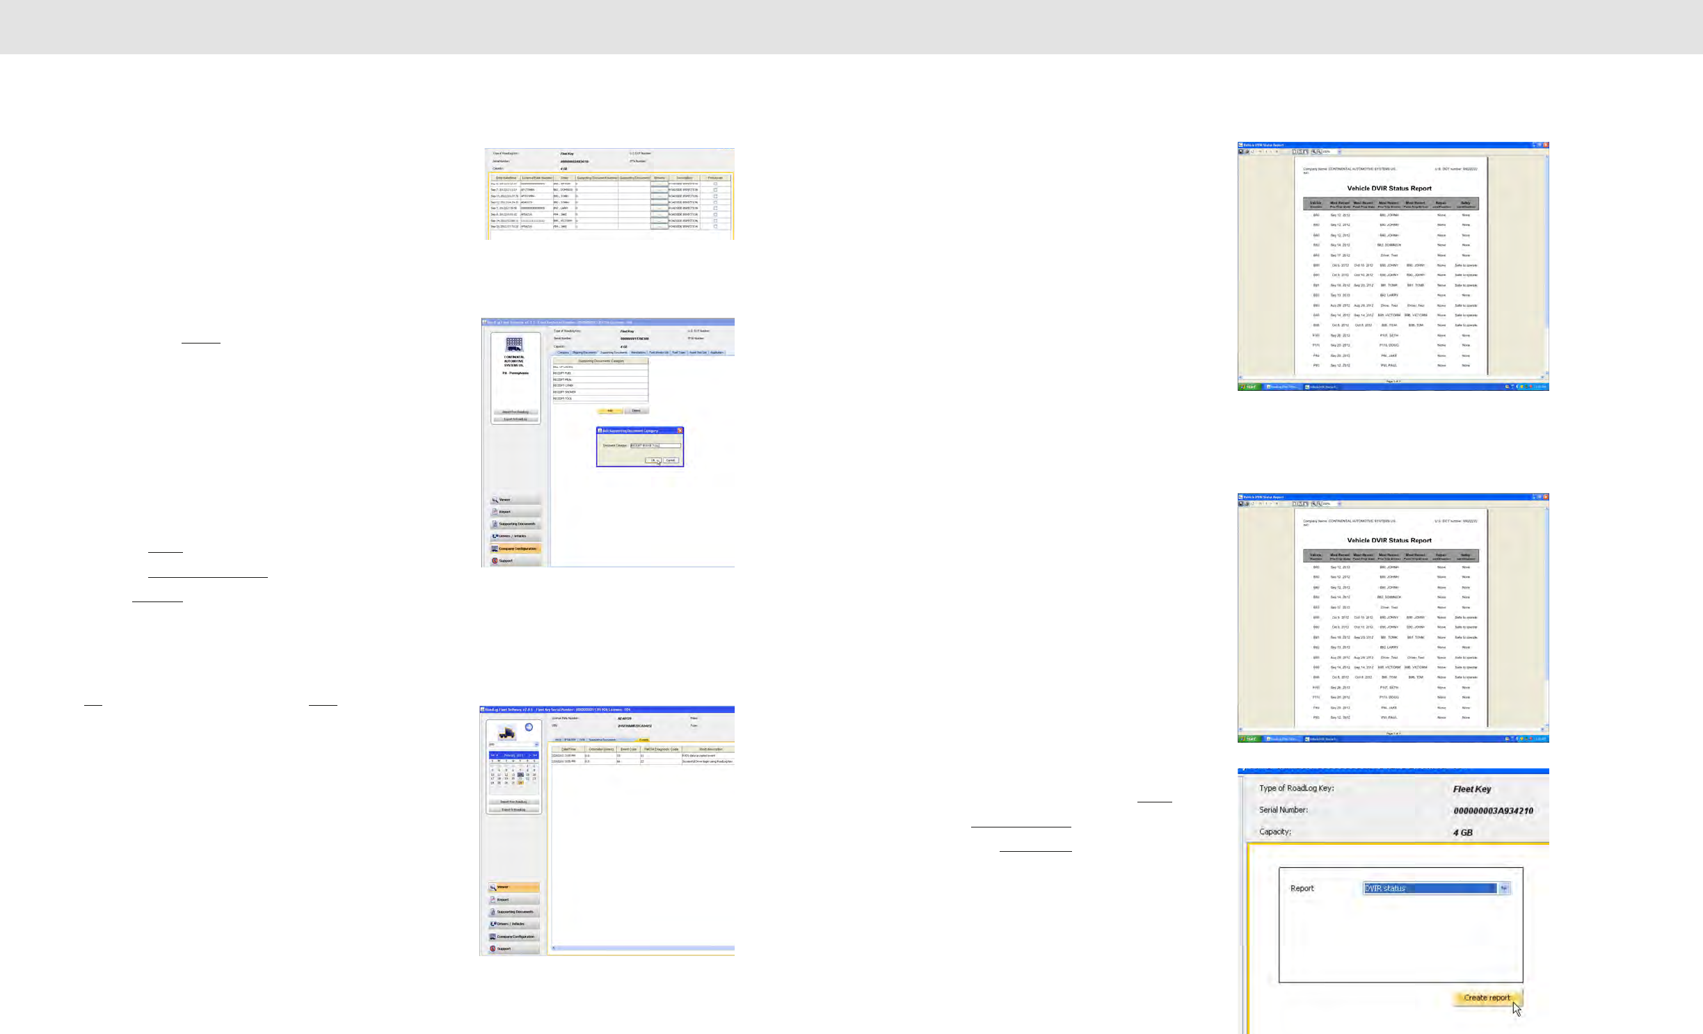Click the company building icon above CONTINENTAL AUTOMOTIVE
The image size is (1703, 1034).
point(514,344)
